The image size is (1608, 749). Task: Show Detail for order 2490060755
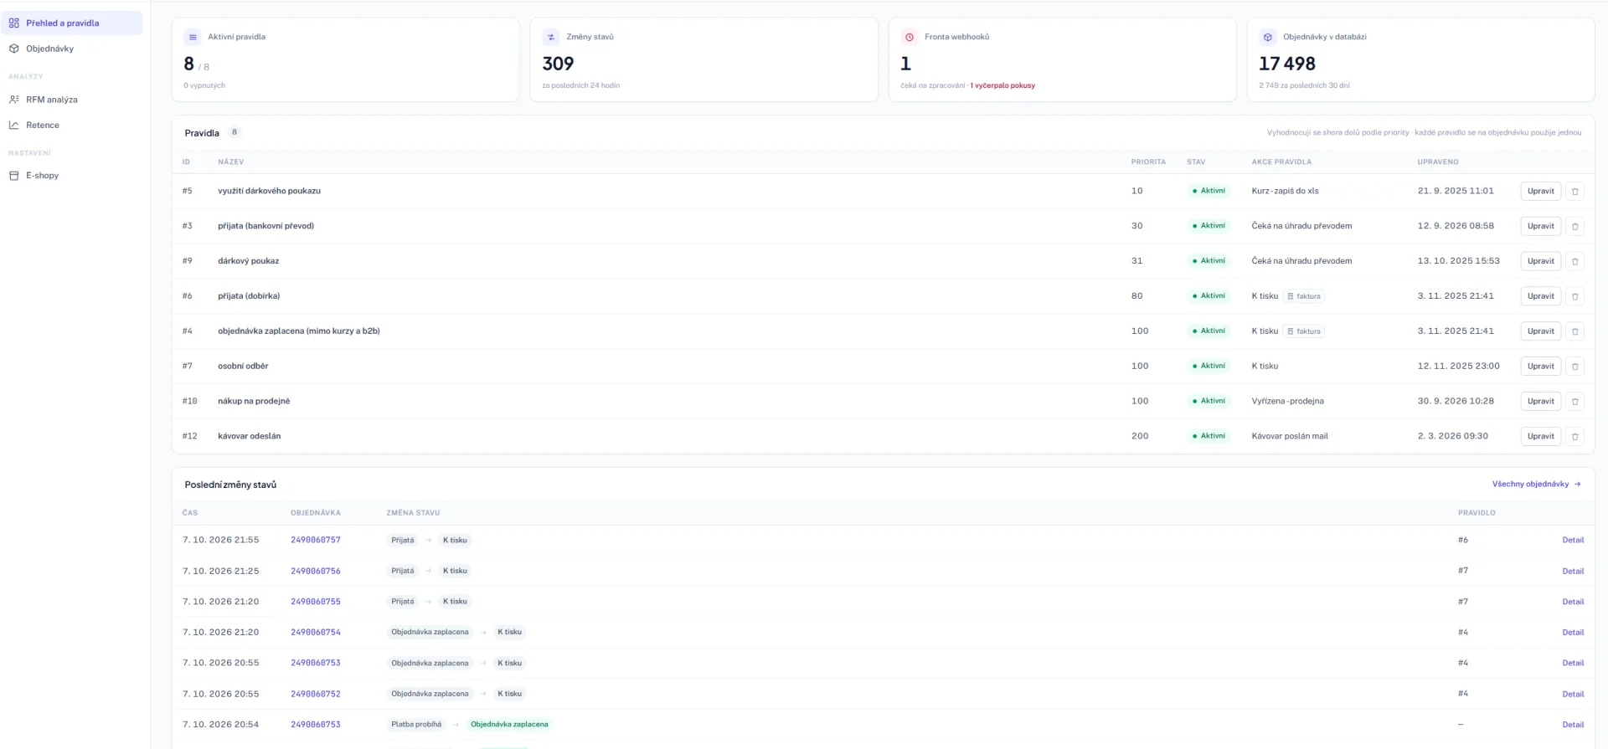[1573, 602]
